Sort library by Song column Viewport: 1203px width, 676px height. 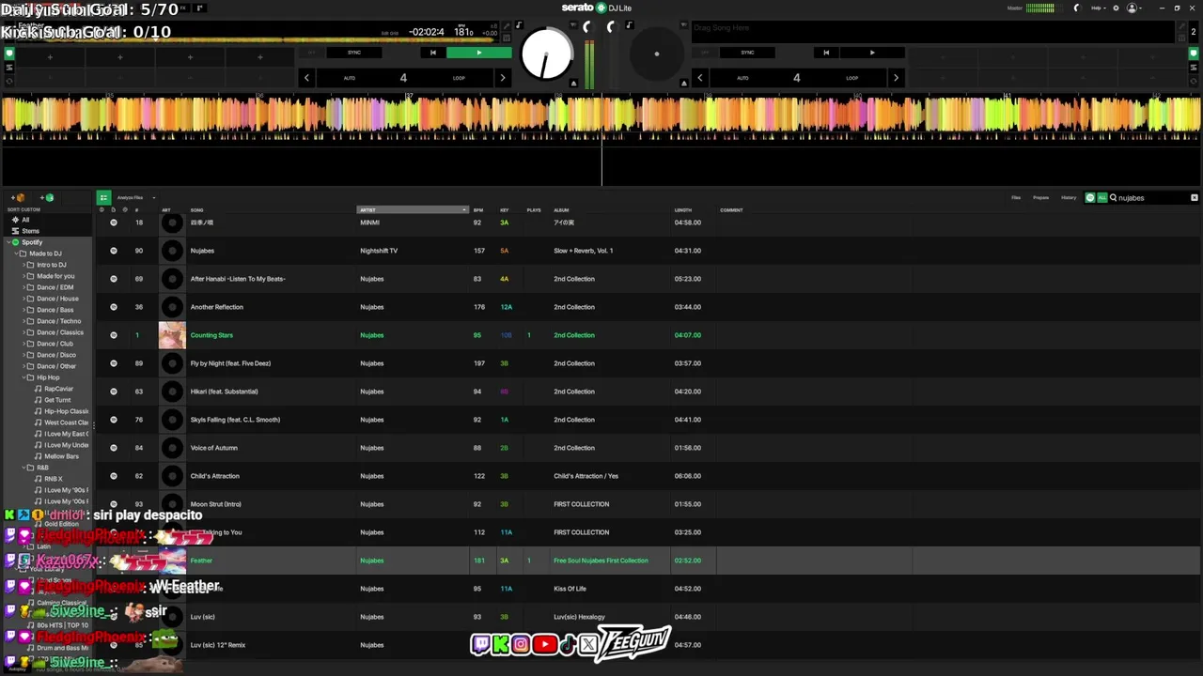197,210
